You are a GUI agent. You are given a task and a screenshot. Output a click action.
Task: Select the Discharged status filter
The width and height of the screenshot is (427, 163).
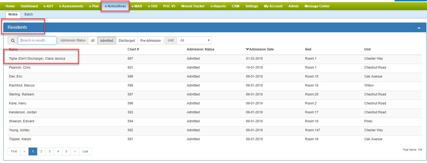pos(126,40)
